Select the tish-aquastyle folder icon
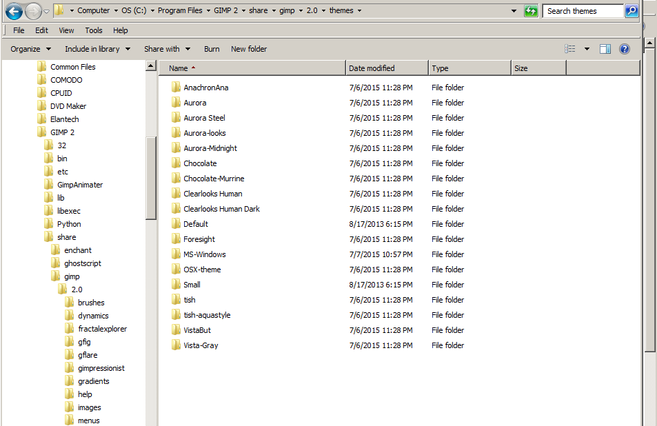Image resolution: width=657 pixels, height=426 pixels. point(176,314)
